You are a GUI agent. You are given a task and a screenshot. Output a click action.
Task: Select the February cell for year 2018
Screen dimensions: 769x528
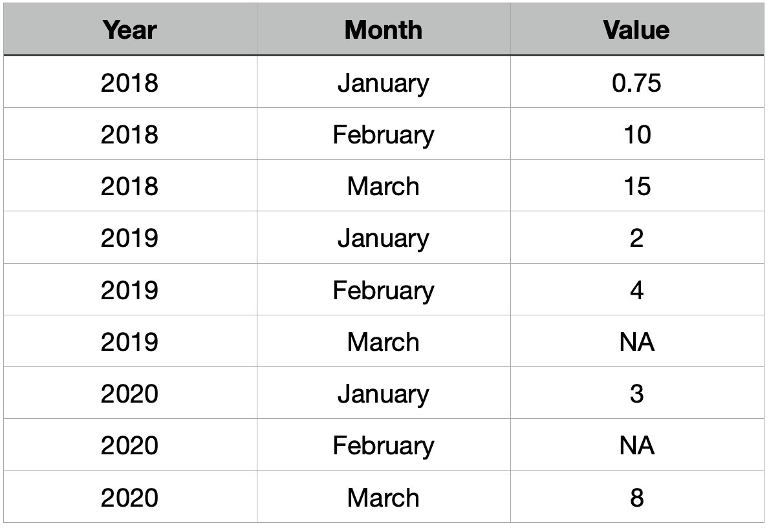(x=383, y=135)
